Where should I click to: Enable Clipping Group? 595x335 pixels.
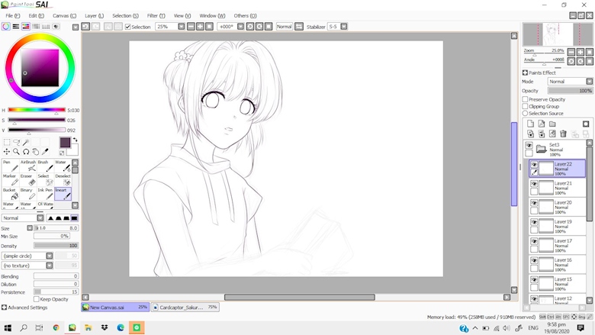[x=525, y=106]
